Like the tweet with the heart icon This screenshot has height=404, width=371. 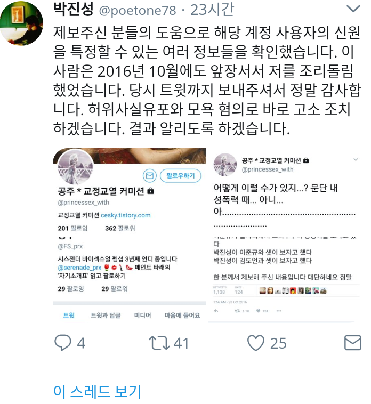click(255, 343)
